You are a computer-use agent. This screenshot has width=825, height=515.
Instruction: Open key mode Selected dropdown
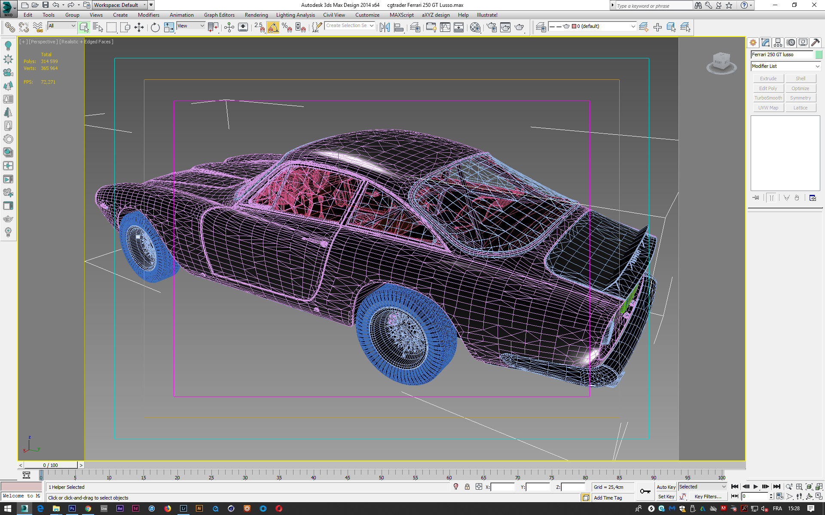click(703, 487)
